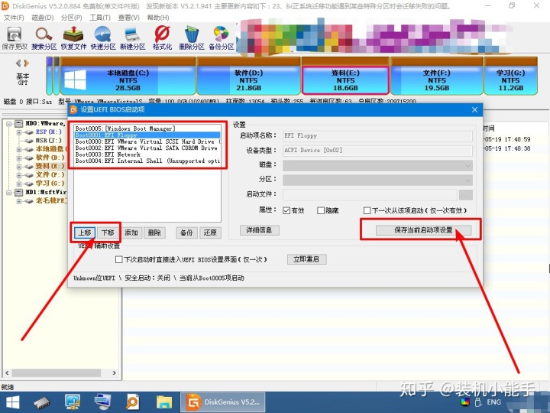Click the 格式化 format toolbar icon

point(162,38)
